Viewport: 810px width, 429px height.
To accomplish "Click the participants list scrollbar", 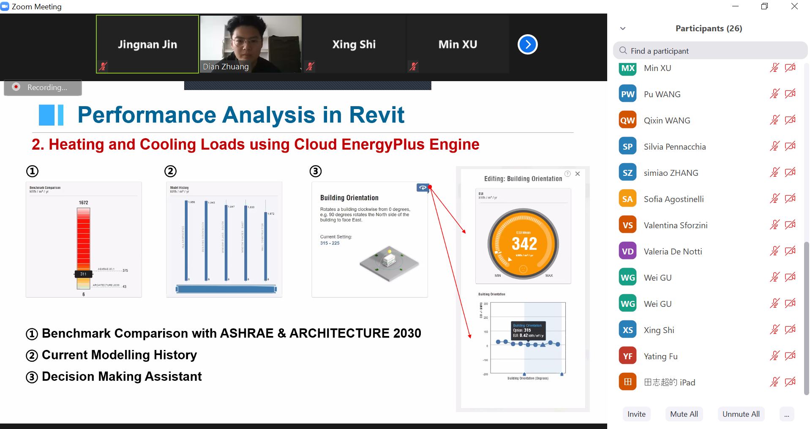I will click(x=806, y=317).
